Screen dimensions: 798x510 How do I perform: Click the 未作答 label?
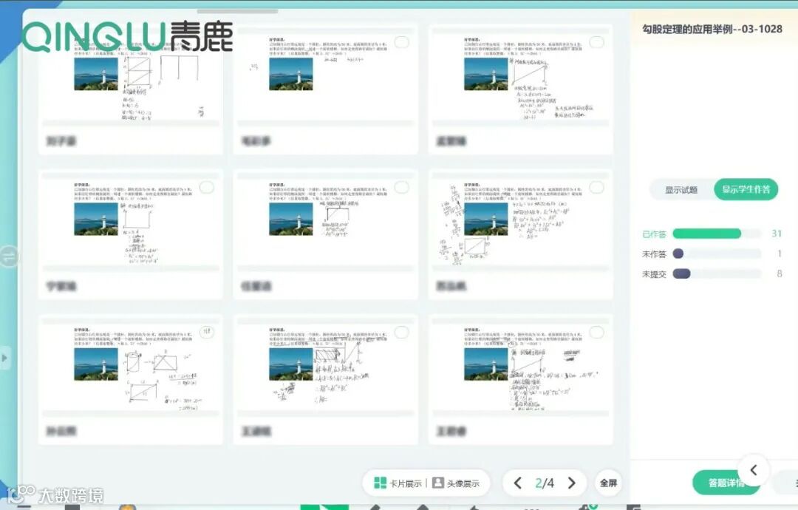[654, 254]
